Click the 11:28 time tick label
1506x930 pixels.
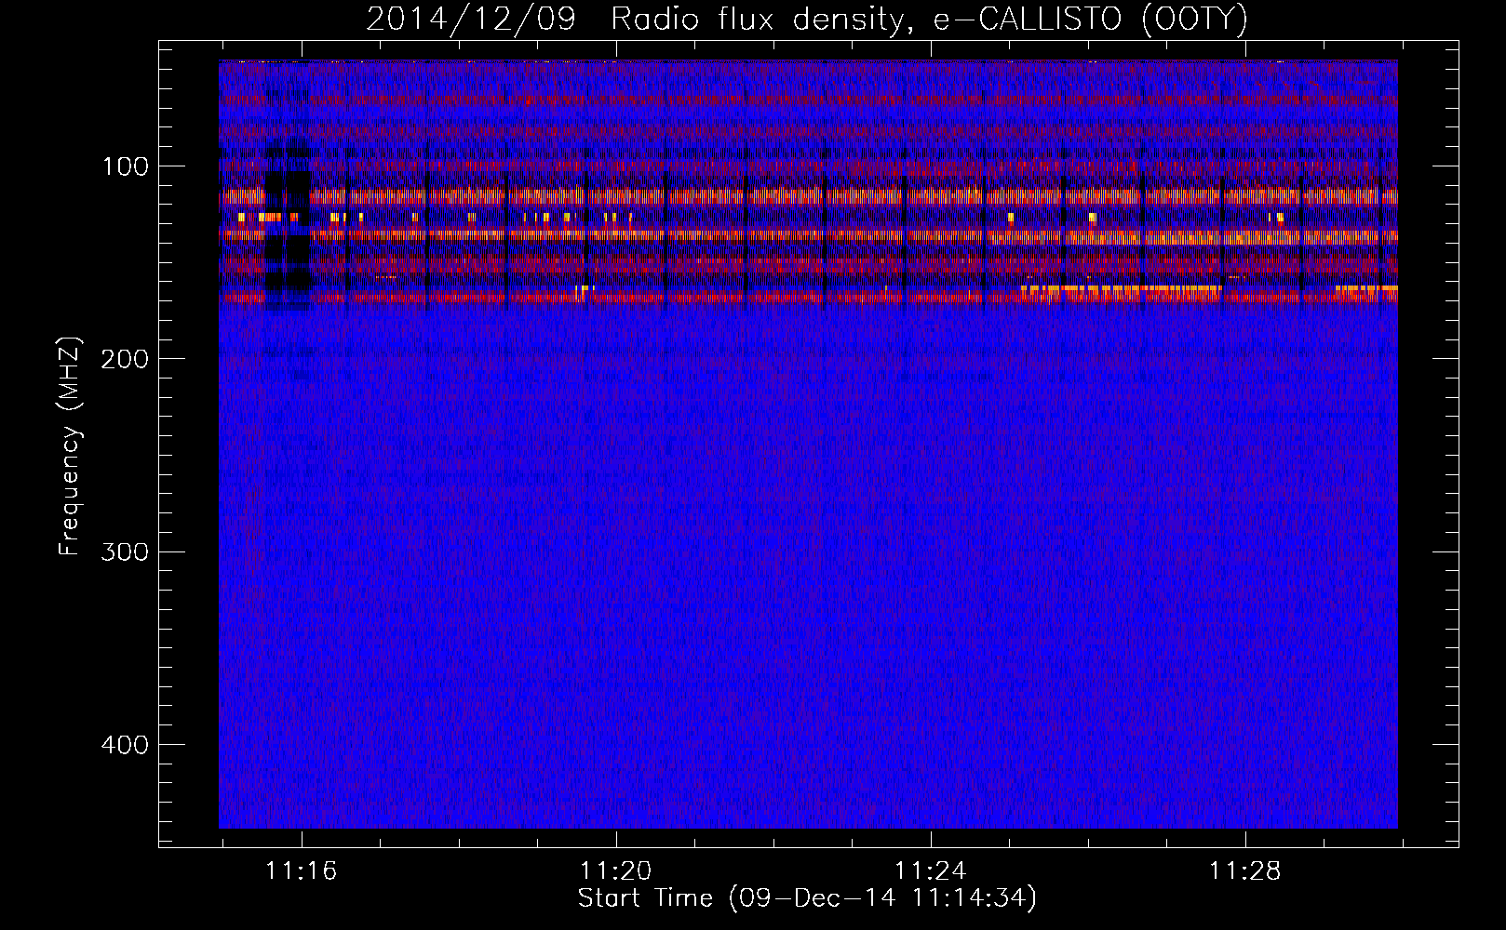[1244, 871]
